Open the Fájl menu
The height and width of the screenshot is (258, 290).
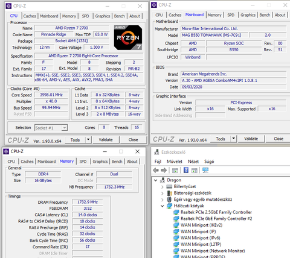tap(158, 162)
